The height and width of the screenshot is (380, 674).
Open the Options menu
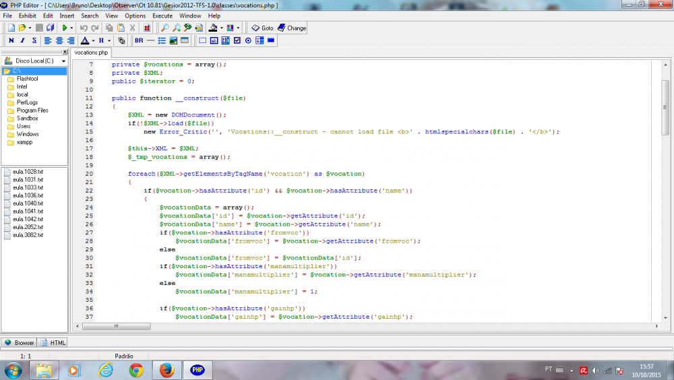click(x=135, y=15)
